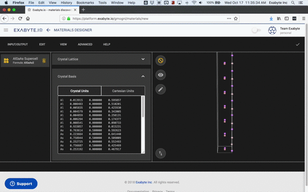Reload the page with the refresh button

[x=20, y=19]
